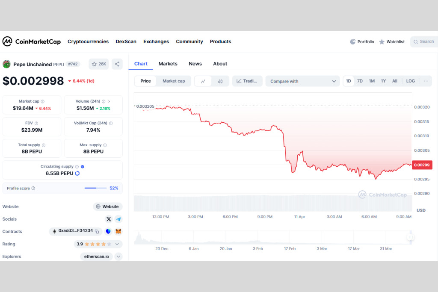Open Cryptocurrencies nav menu
Screen dimensions: 438x292
point(88,41)
